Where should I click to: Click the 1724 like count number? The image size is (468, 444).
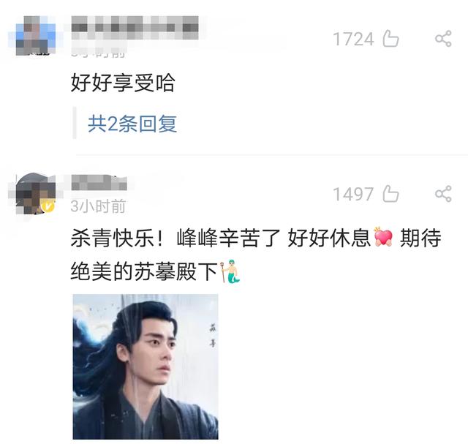[353, 39]
